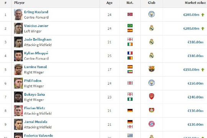Screen dimensions: 207x138
Task: Click green up arrow beside Haaland's market value
Action: click(x=203, y=15)
